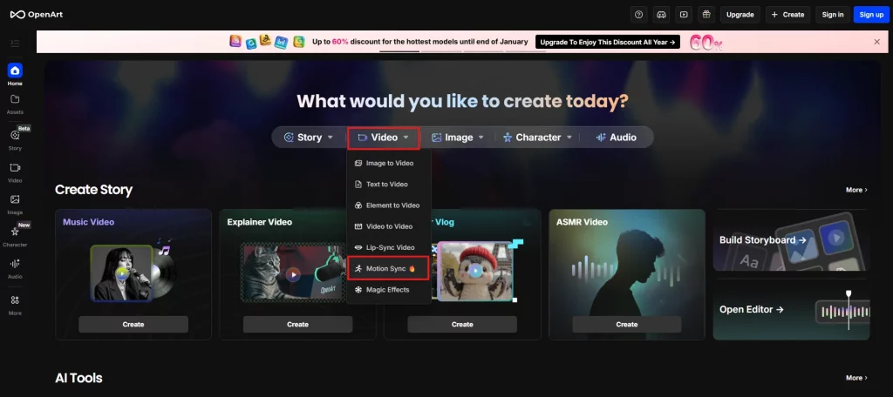Create an Explainer Video
The height and width of the screenshot is (397, 893).
(x=298, y=324)
